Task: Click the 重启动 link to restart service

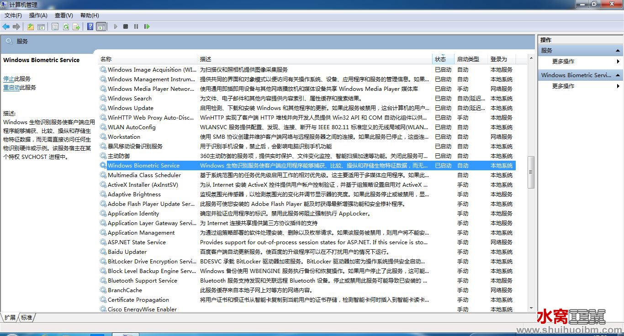Action: (x=11, y=88)
